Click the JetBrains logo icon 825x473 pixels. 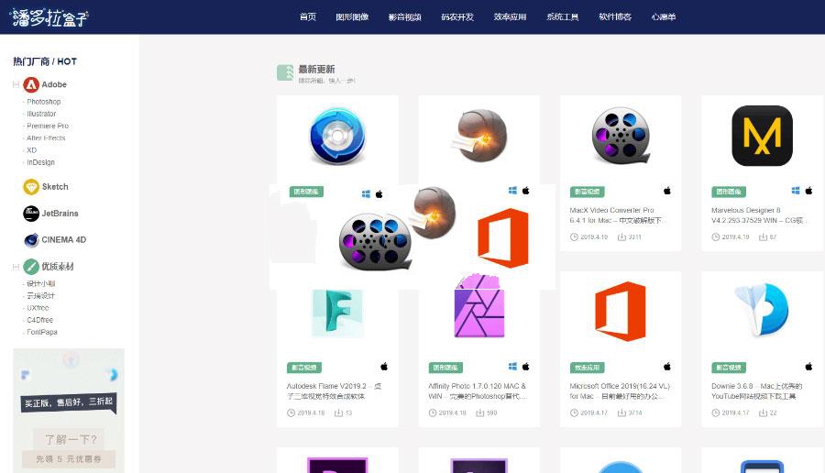pyautogui.click(x=31, y=214)
